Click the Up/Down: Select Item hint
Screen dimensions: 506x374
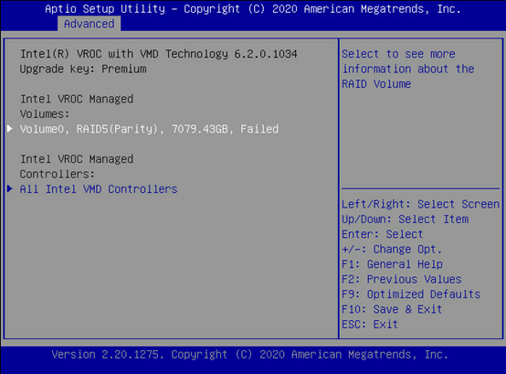tap(406, 219)
